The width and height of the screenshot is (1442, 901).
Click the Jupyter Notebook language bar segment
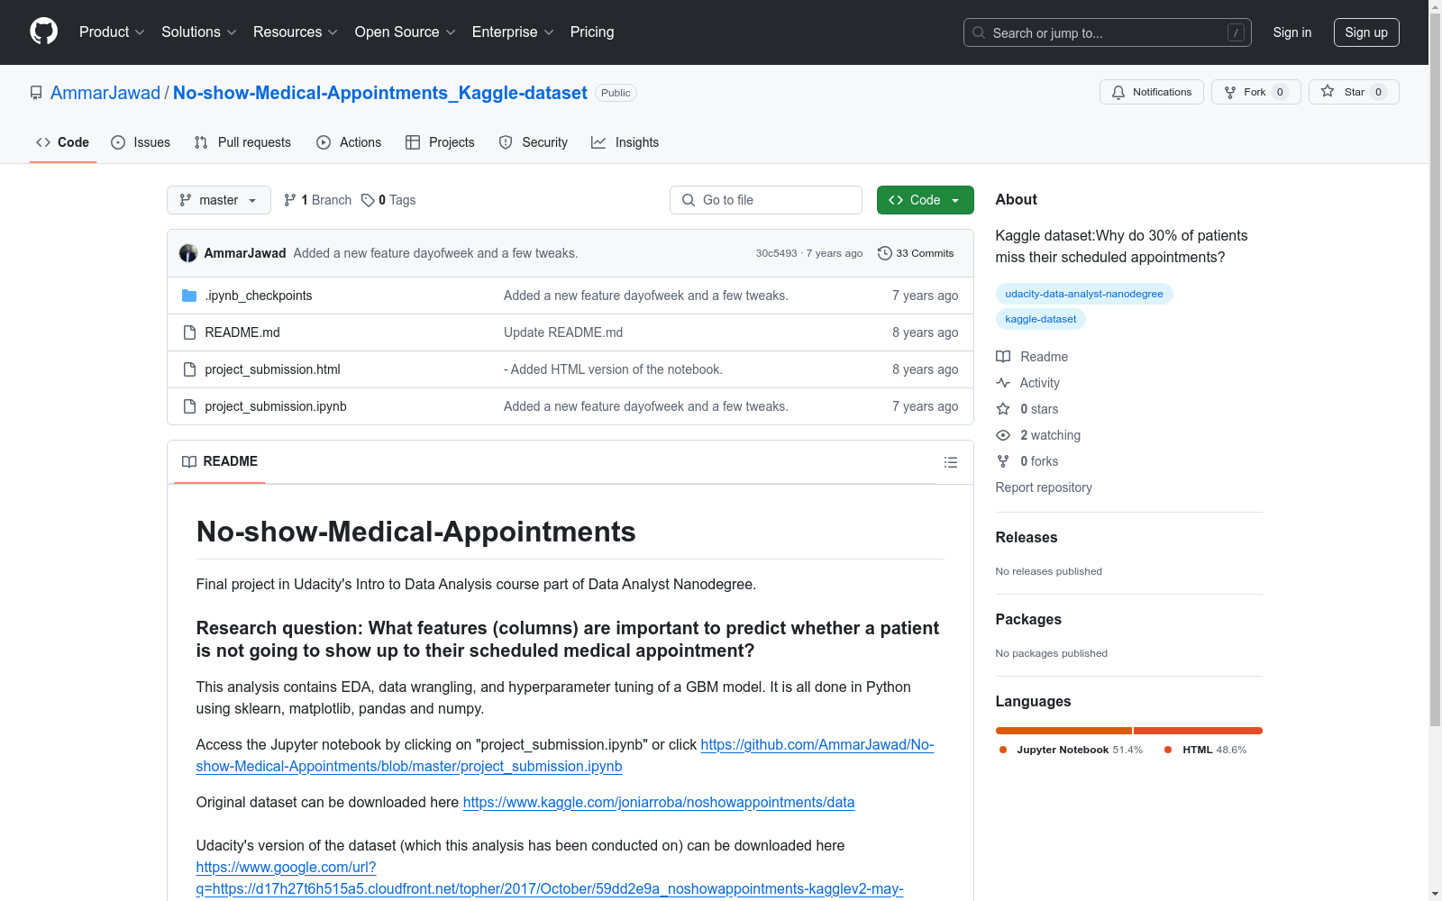coord(1063,731)
